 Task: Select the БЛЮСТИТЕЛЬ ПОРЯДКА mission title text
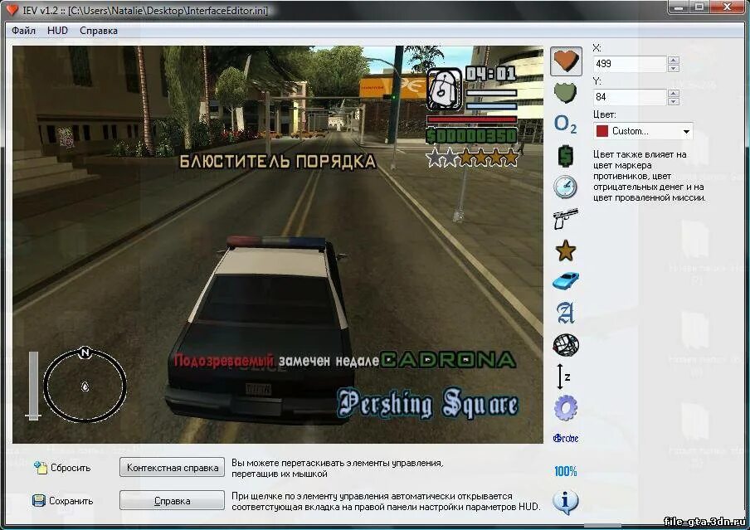point(278,162)
